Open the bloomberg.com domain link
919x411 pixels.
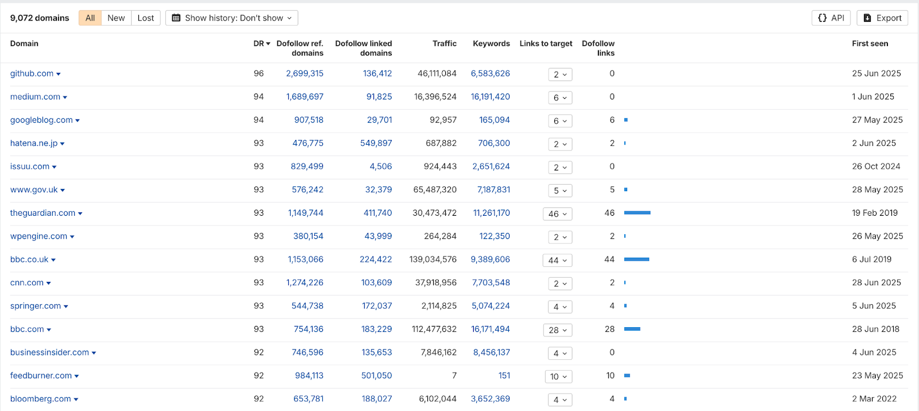[x=41, y=399]
